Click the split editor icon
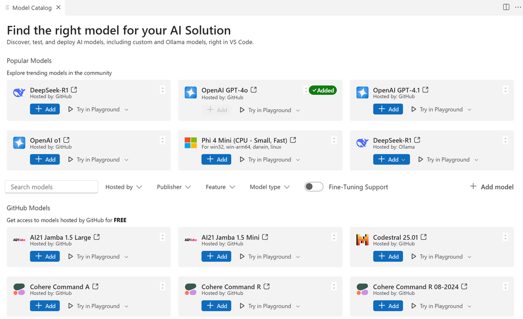The height and width of the screenshot is (319, 523). 506,7
